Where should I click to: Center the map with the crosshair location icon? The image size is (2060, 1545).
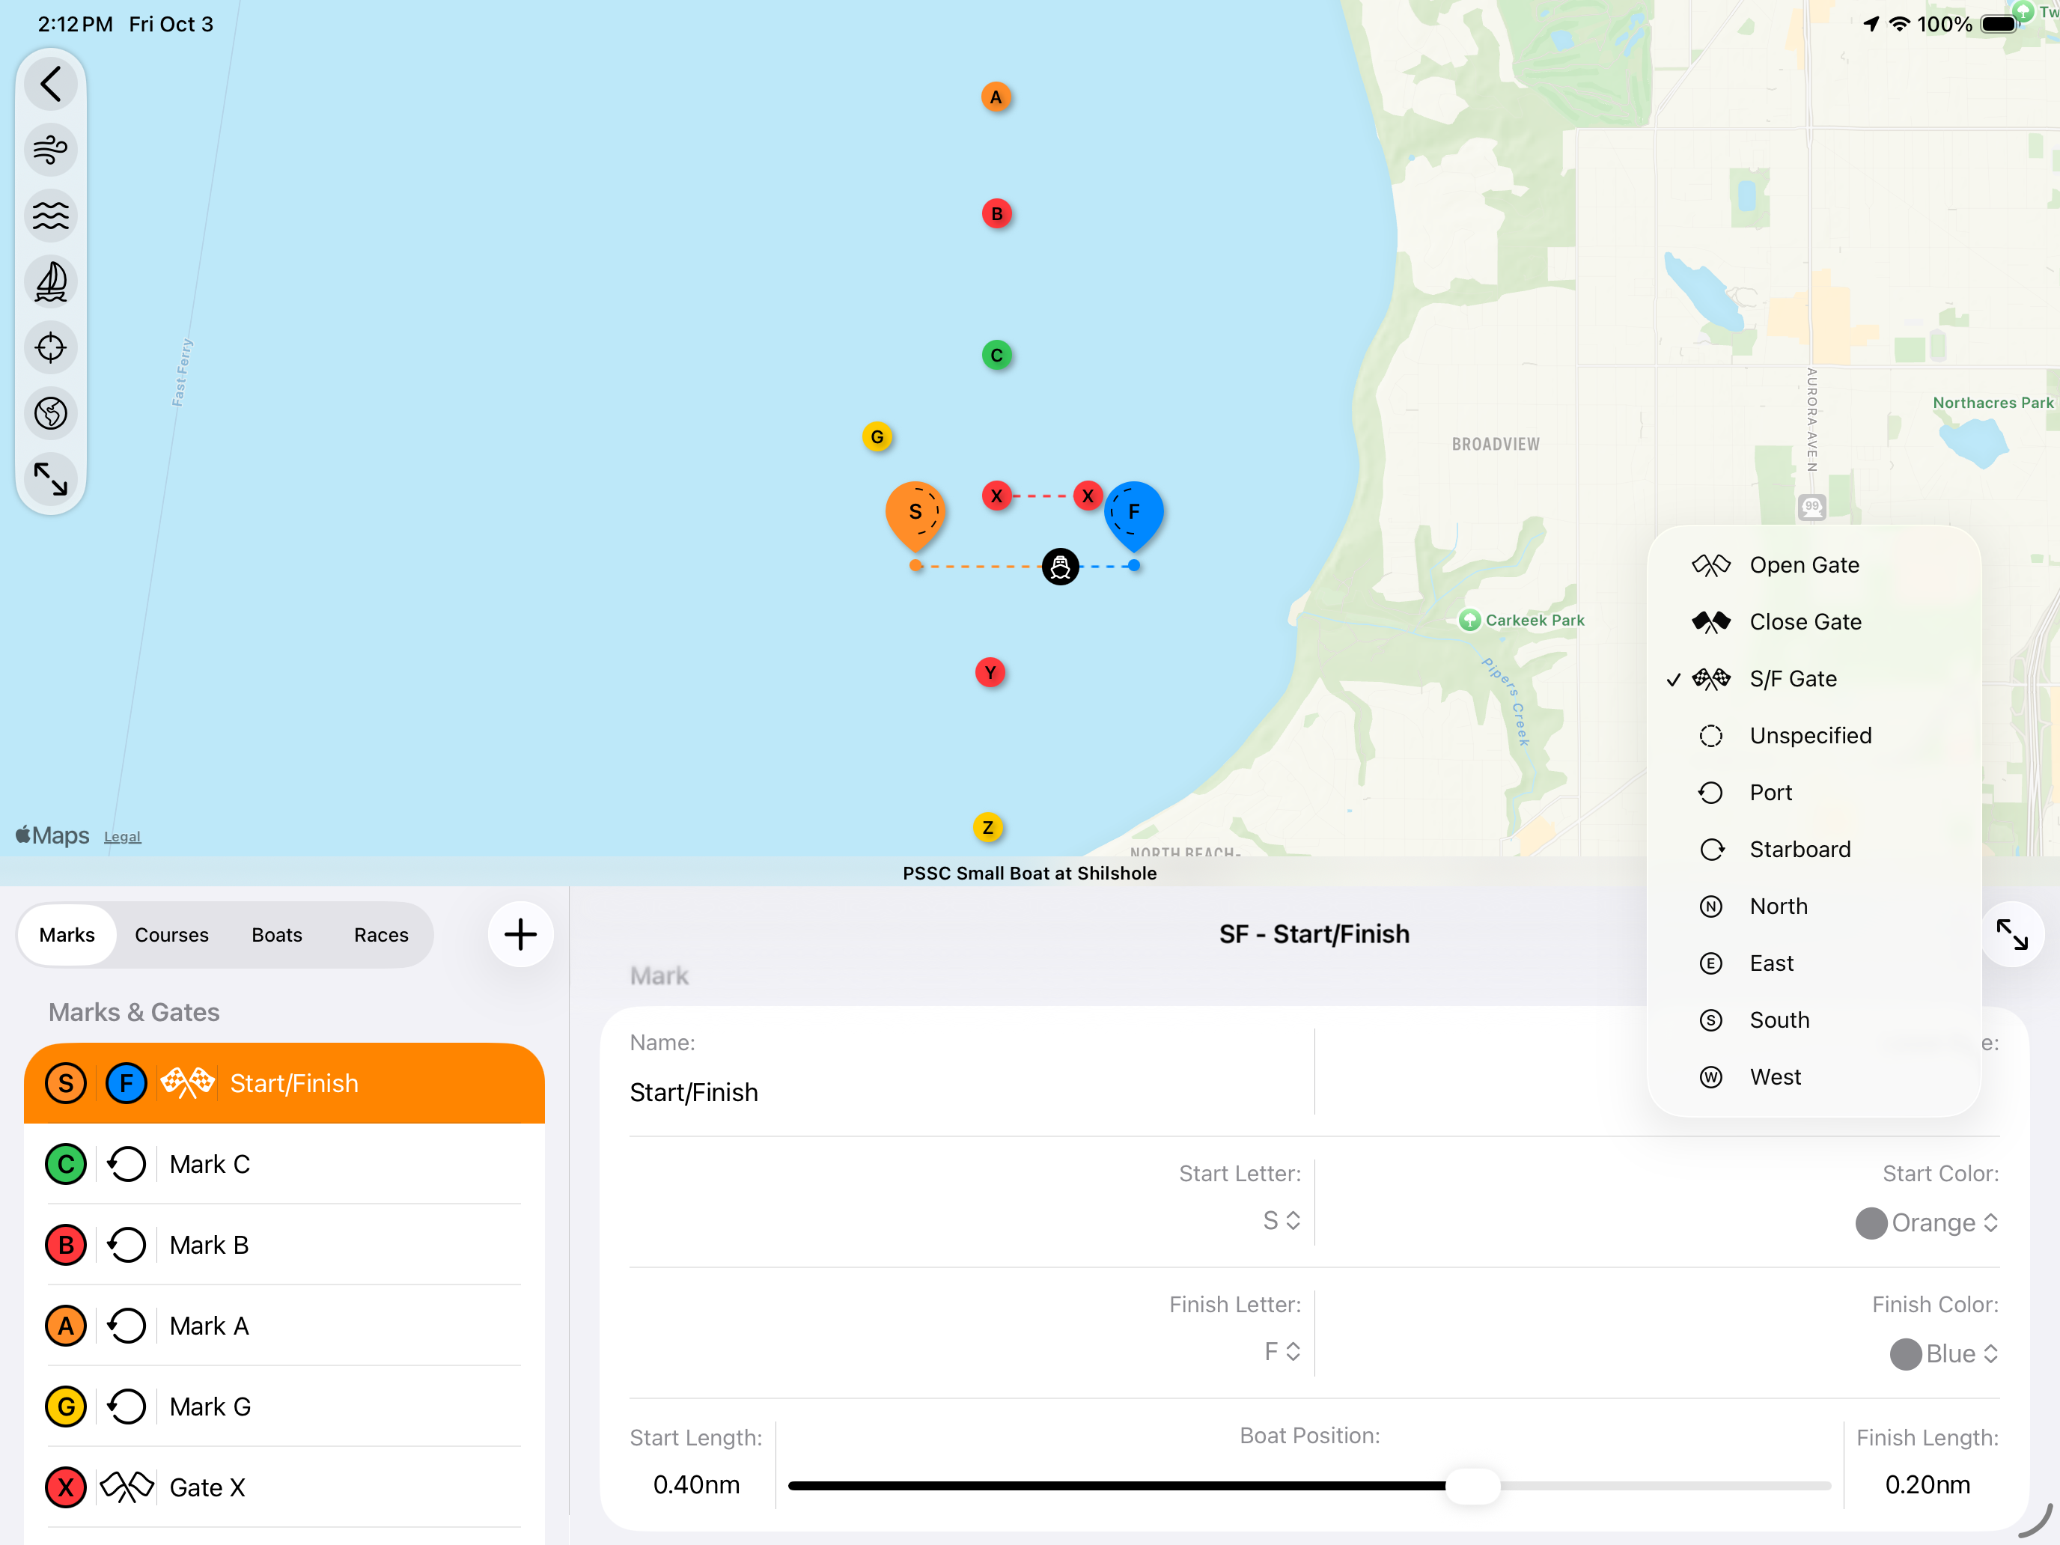(x=50, y=347)
